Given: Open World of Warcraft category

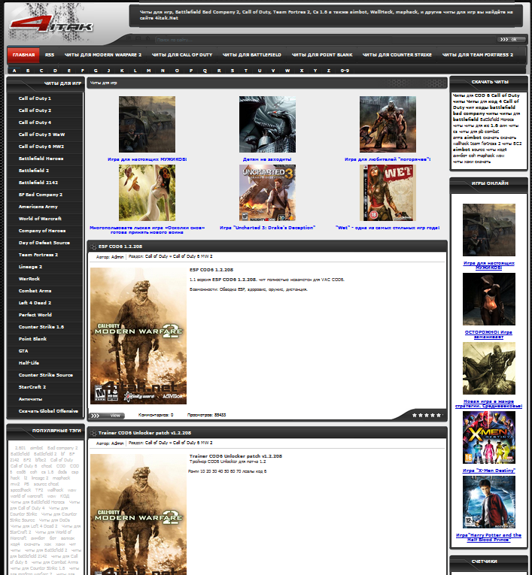Looking at the screenshot, I should pos(44,219).
